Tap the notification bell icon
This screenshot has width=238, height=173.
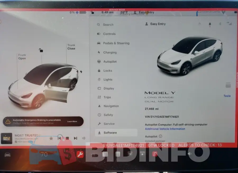click(x=210, y=24)
